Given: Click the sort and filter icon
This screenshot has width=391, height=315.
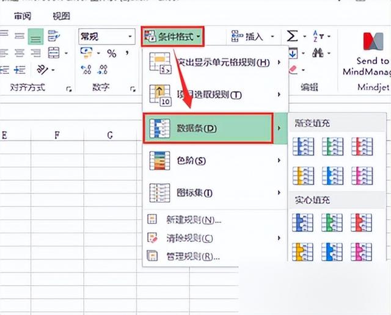Looking at the screenshot, I should point(318,36).
